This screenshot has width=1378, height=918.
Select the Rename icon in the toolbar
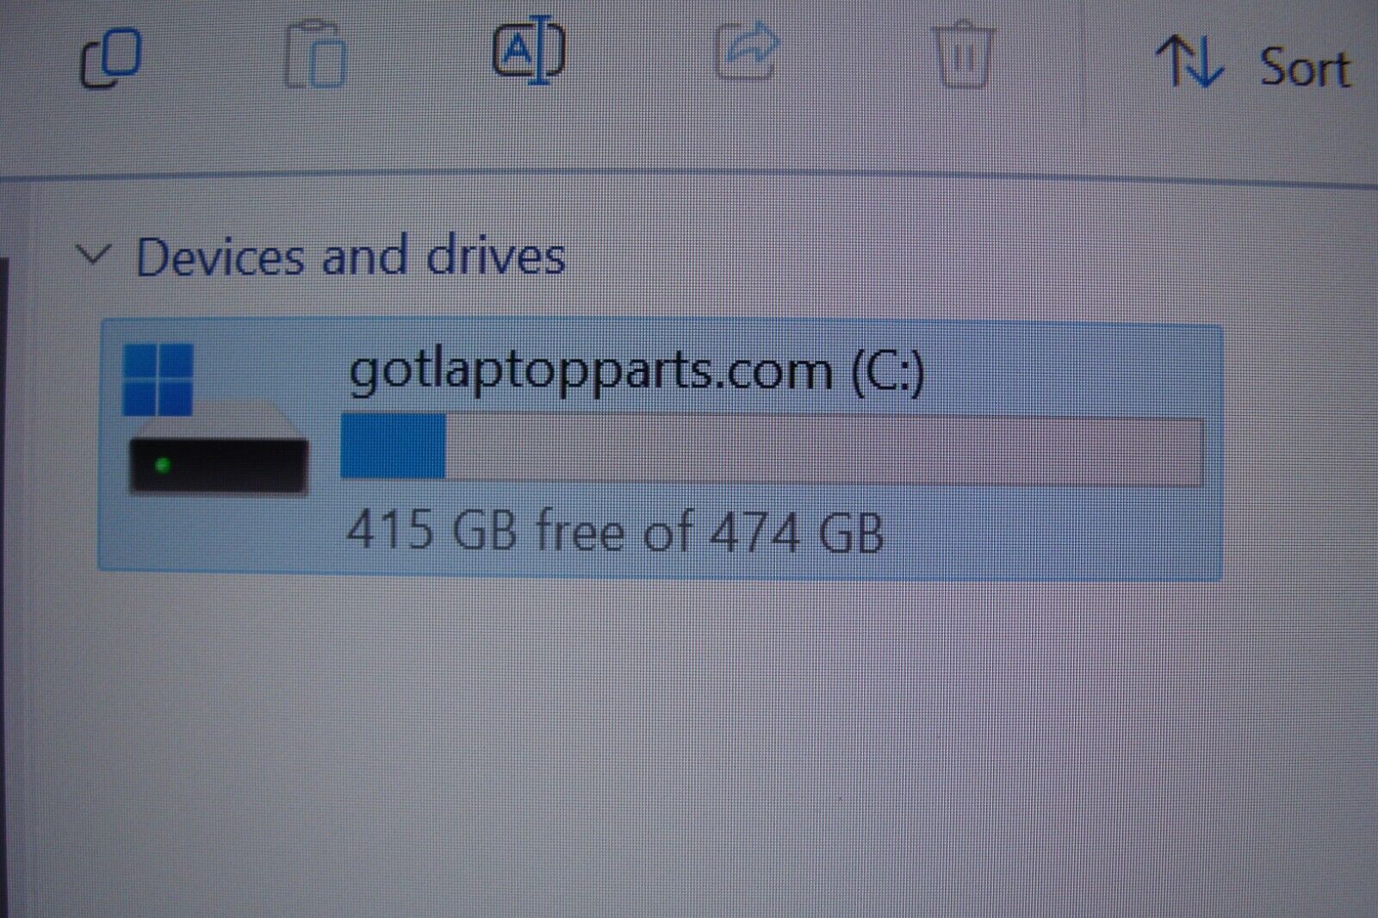[529, 51]
